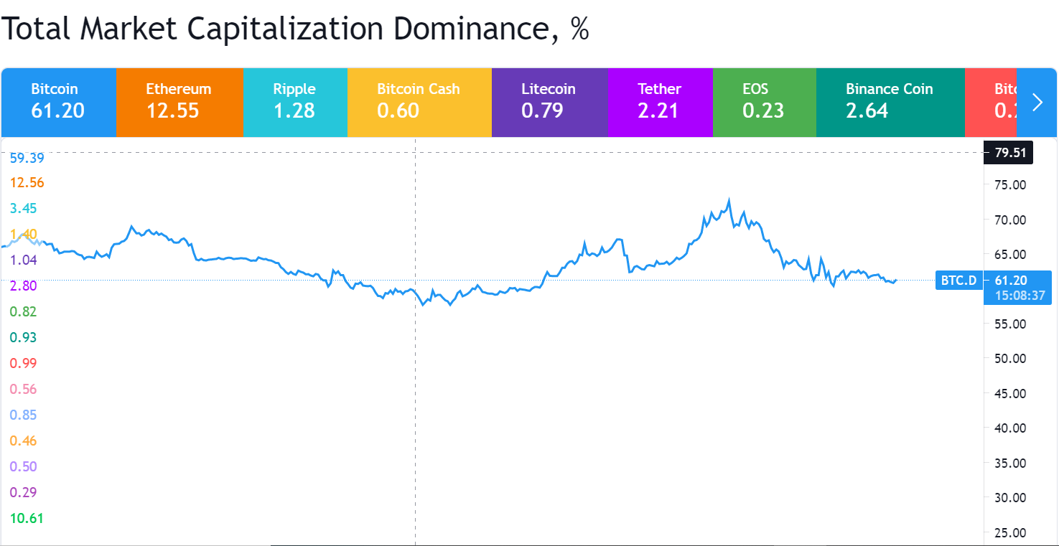The image size is (1059, 546).
Task: Click the 40.00 price axis label
Action: [1010, 428]
